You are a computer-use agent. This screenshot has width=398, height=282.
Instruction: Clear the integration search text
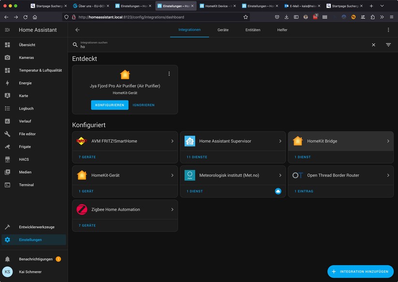point(373,45)
